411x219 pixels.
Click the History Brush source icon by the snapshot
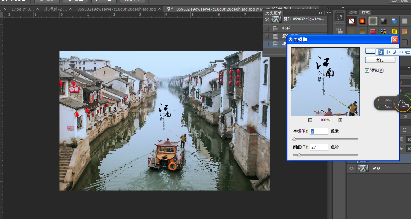266,20
